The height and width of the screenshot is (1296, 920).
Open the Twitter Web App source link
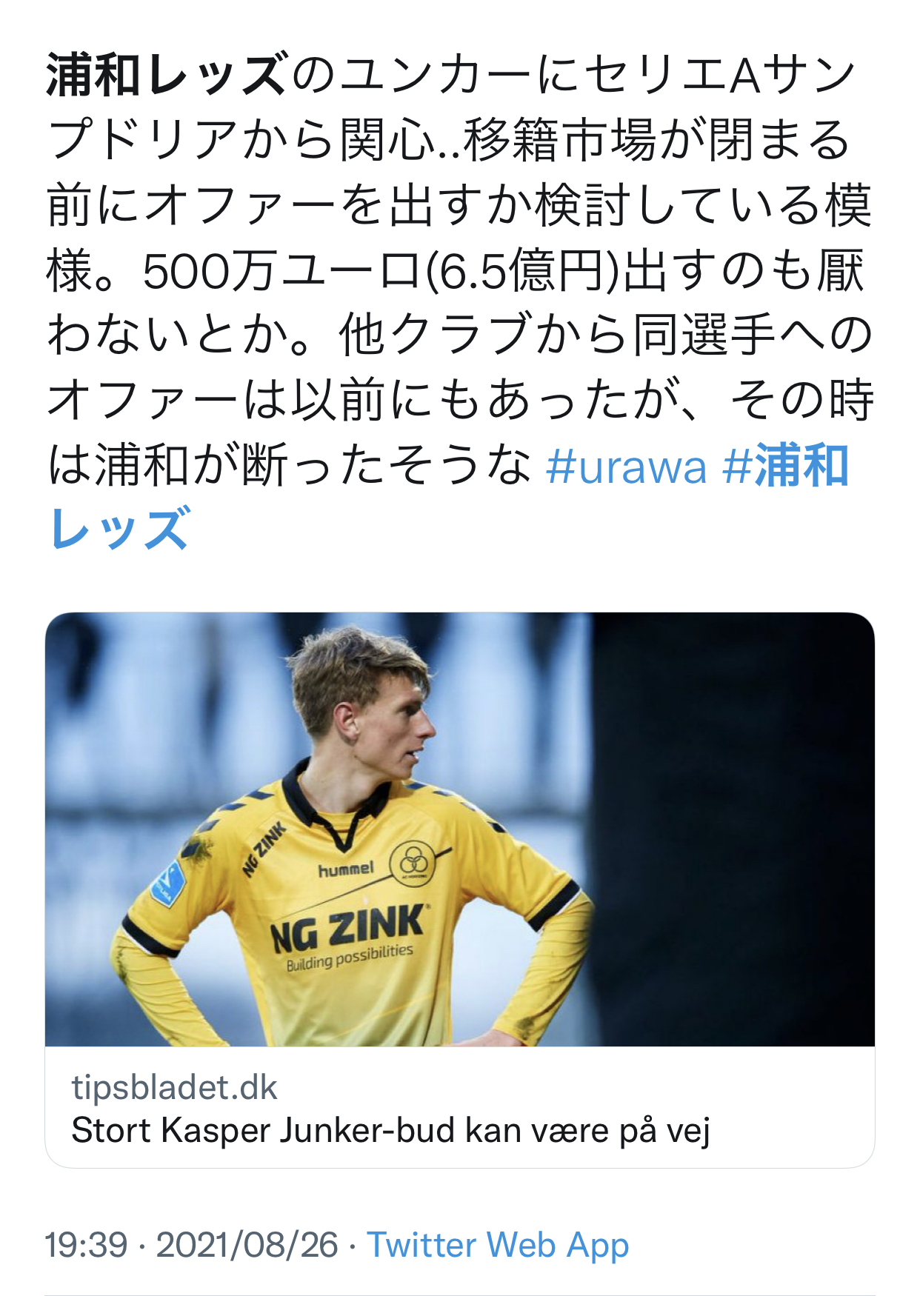click(x=498, y=1244)
